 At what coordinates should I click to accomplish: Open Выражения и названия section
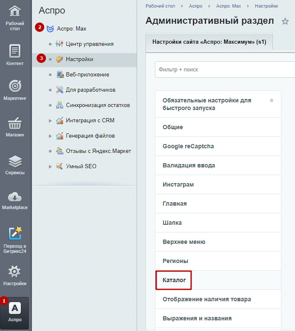click(218, 318)
